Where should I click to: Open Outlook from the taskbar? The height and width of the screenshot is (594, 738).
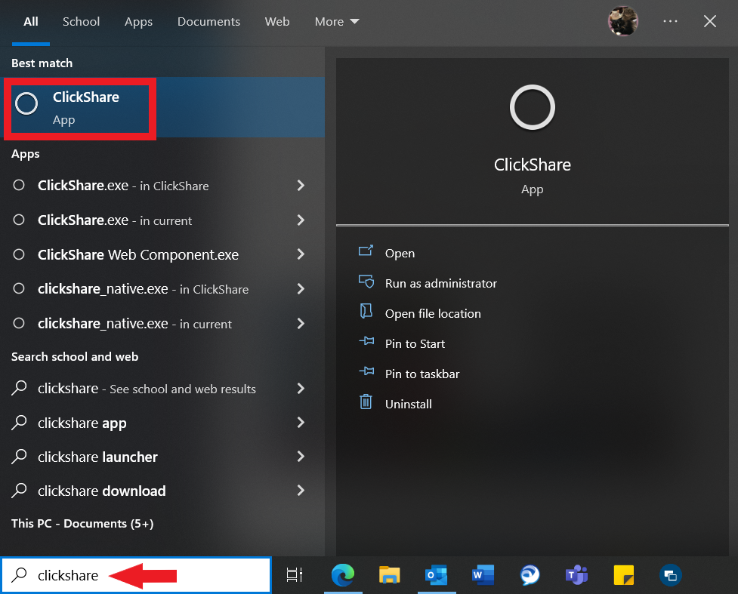pyautogui.click(x=436, y=574)
